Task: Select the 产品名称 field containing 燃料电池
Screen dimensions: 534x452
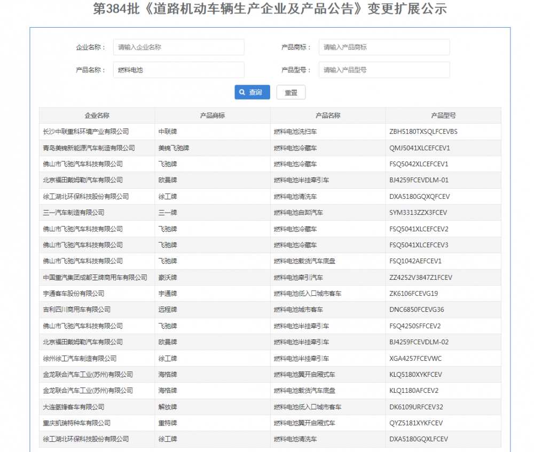Action: 178,70
